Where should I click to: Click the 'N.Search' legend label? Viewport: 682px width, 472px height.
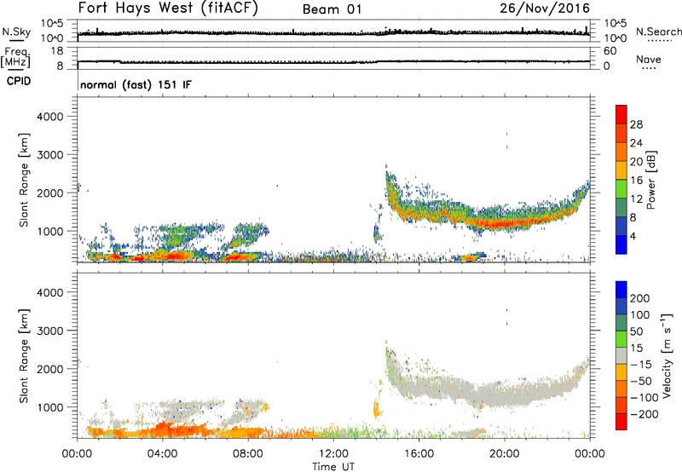[x=658, y=32]
